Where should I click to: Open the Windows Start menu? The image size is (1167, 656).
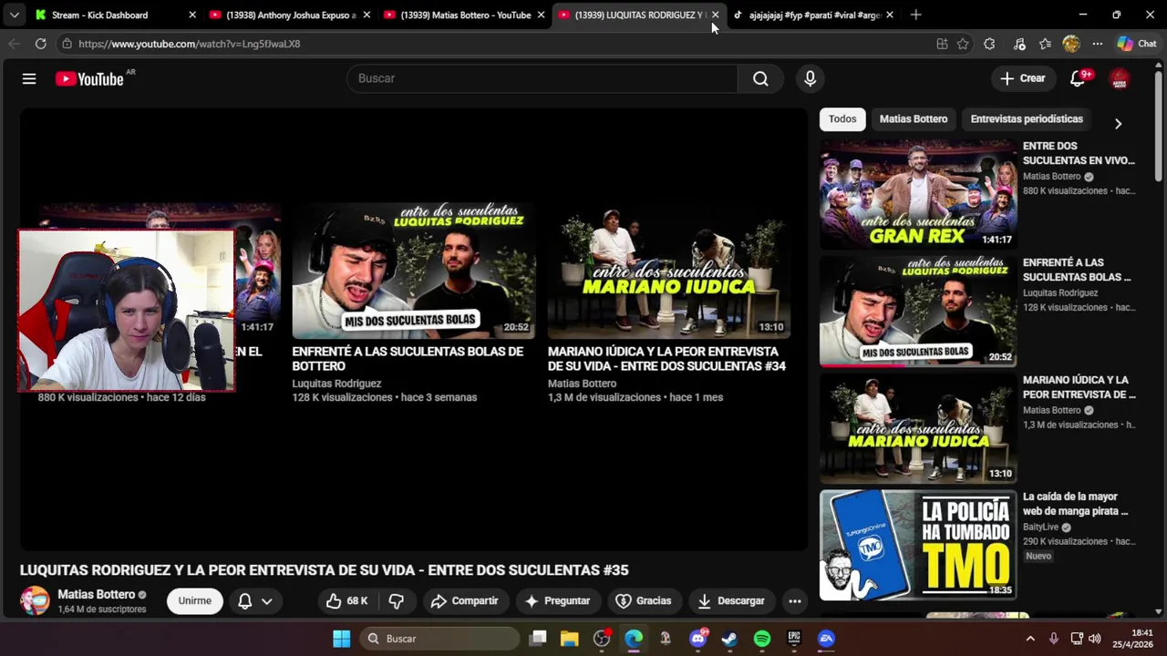pos(341,639)
